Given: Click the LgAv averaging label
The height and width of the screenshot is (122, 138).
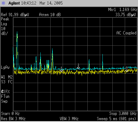Looking at the screenshot, I should pyautogui.click(x=5, y=67).
